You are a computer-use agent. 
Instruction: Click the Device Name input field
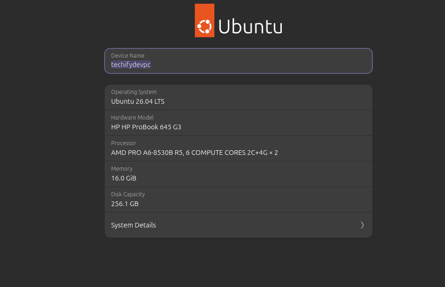[x=239, y=61]
